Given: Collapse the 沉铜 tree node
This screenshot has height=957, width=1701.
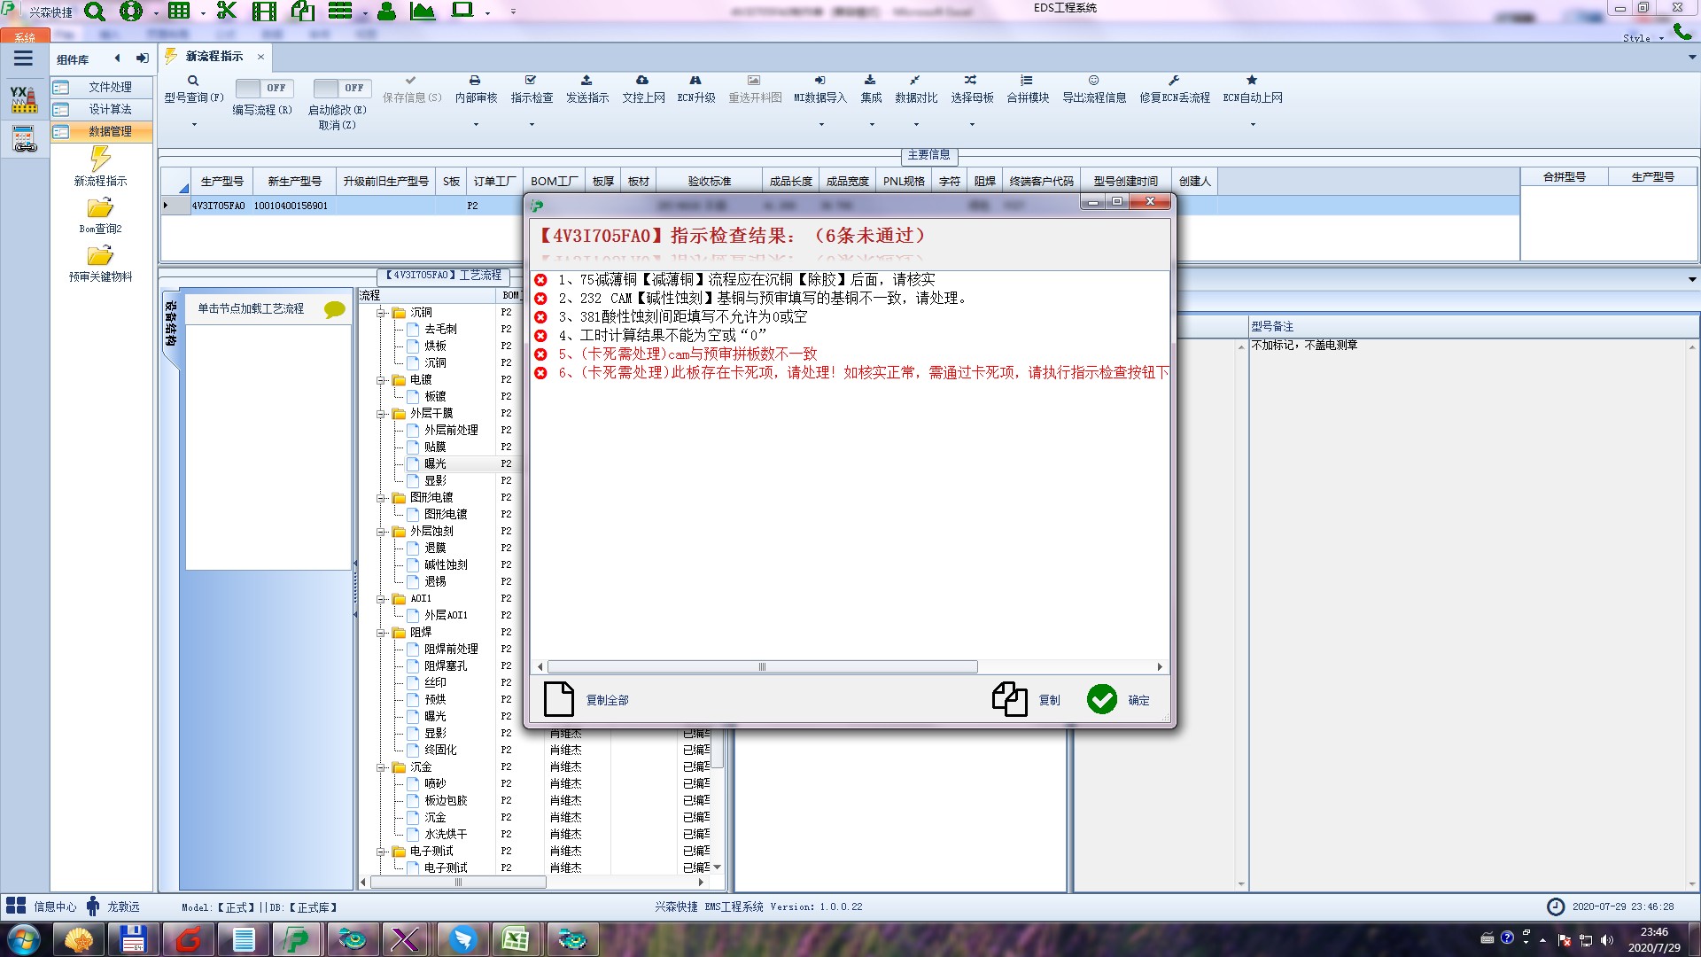Looking at the screenshot, I should [x=381, y=313].
